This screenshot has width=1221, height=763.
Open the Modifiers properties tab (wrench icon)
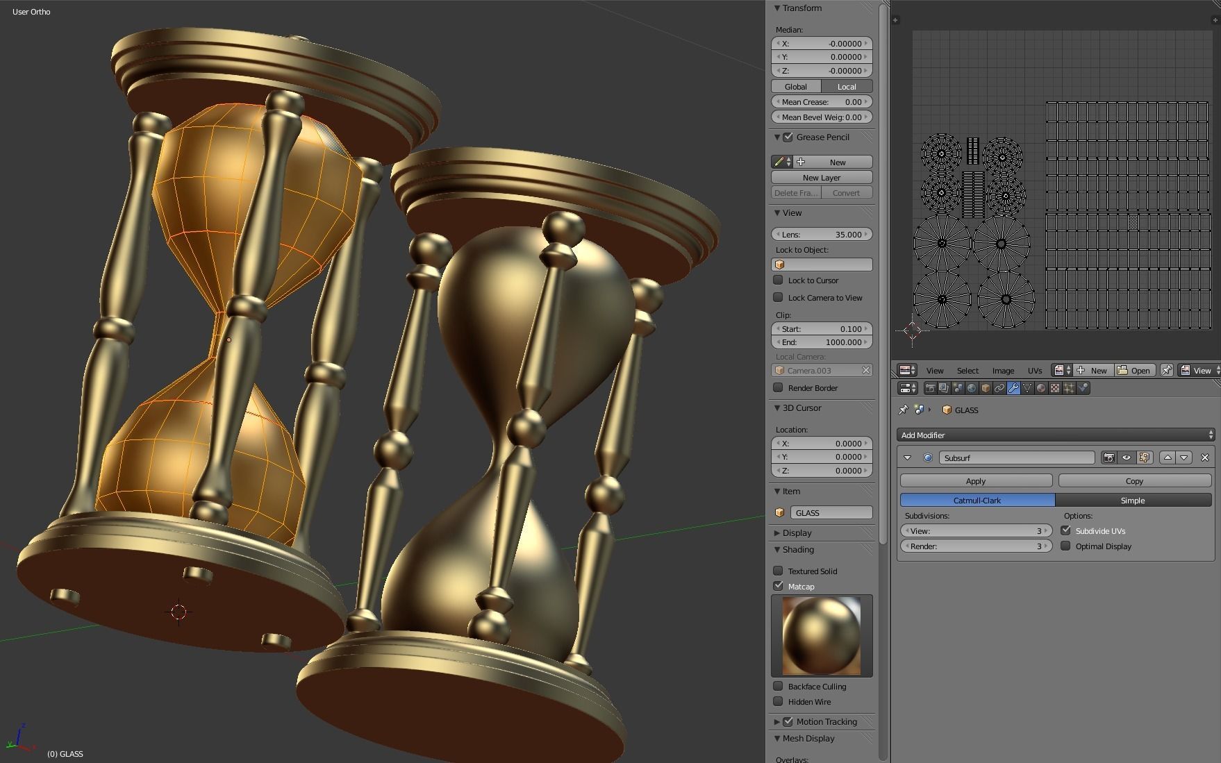tap(1013, 388)
